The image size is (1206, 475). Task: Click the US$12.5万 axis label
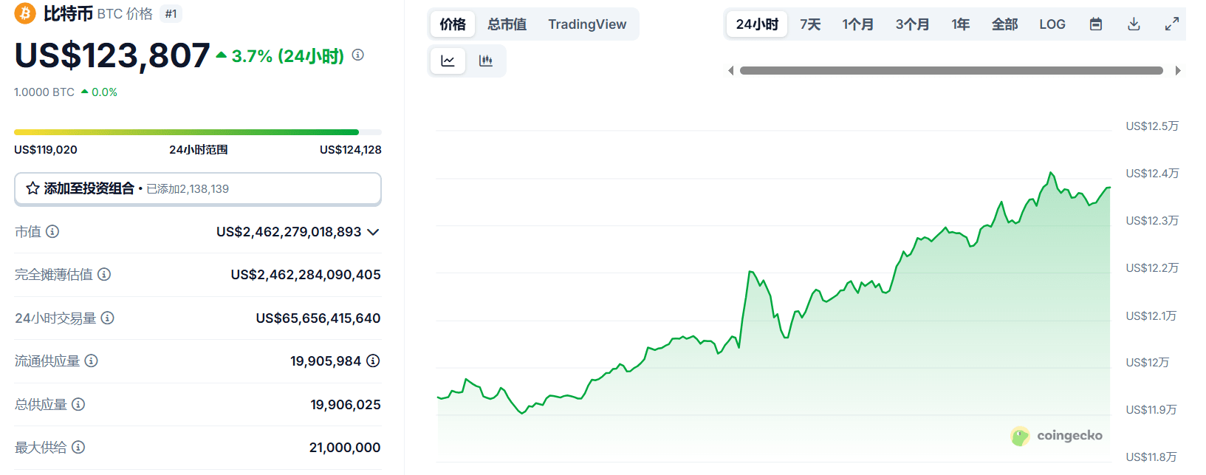(x=1152, y=126)
